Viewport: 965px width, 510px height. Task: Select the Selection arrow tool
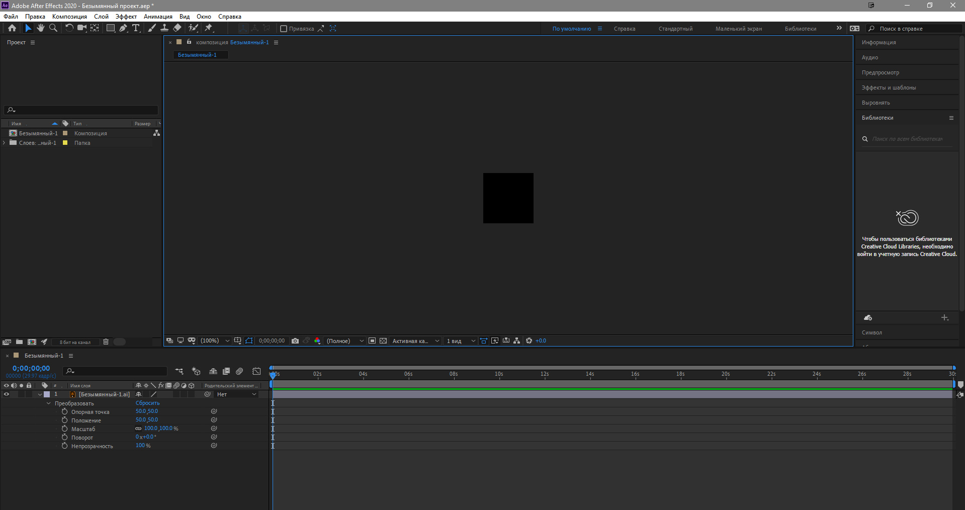point(28,28)
